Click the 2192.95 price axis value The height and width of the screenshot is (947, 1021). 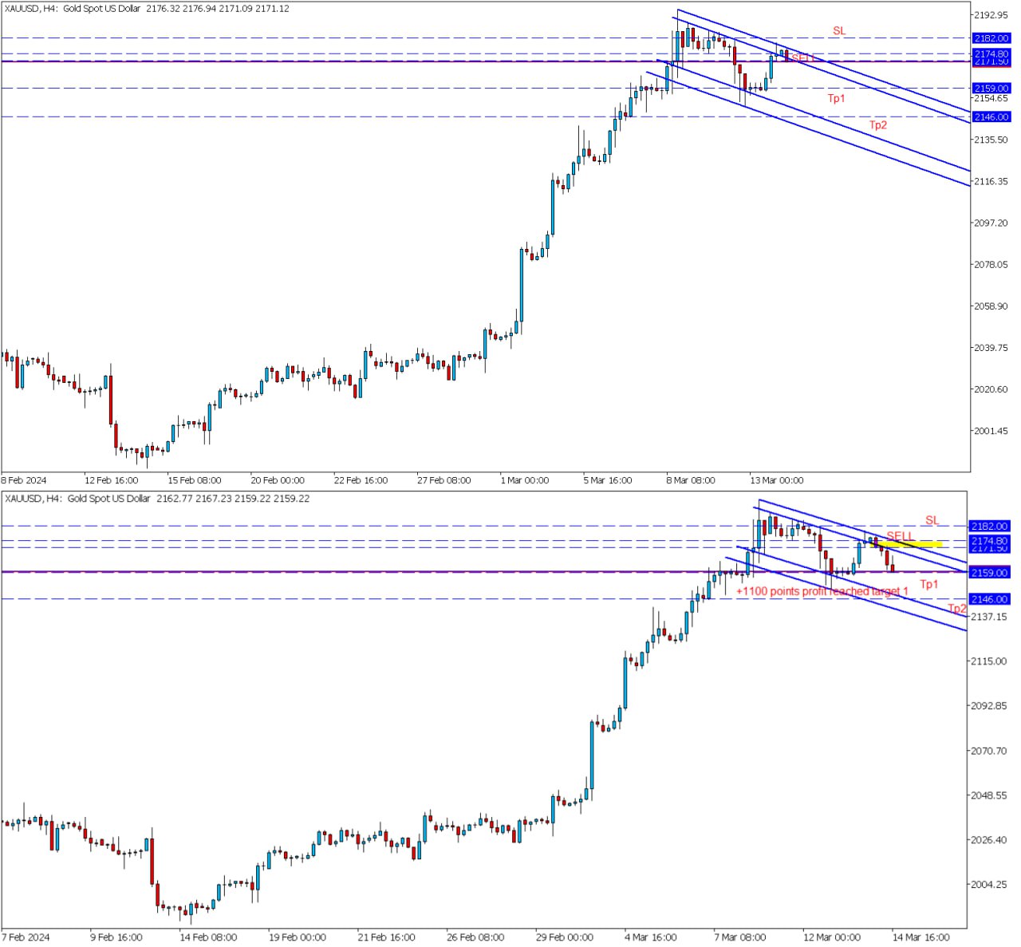tap(991, 15)
